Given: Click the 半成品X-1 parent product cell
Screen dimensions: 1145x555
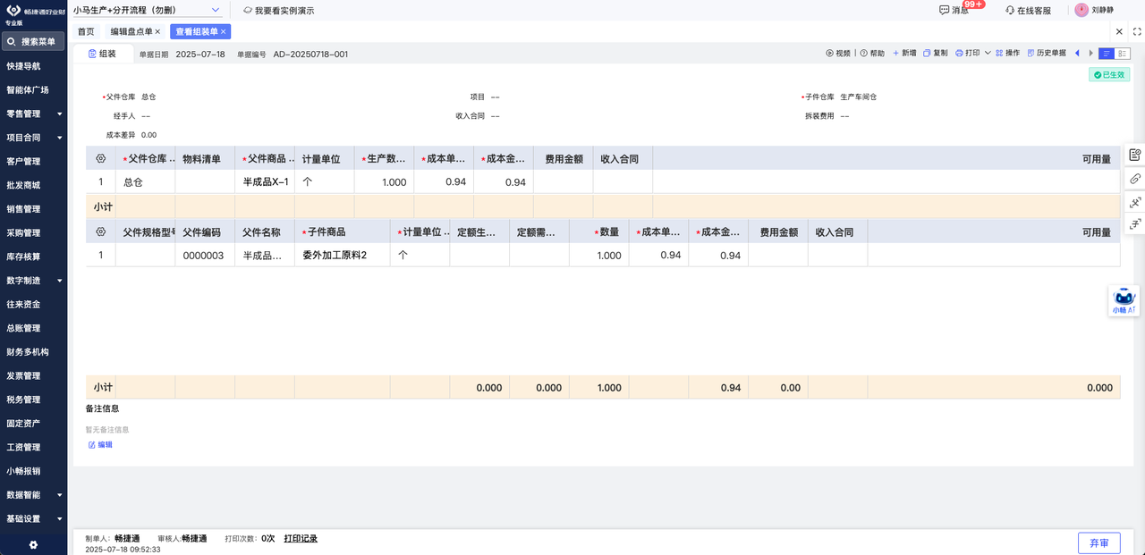Looking at the screenshot, I should (x=265, y=181).
